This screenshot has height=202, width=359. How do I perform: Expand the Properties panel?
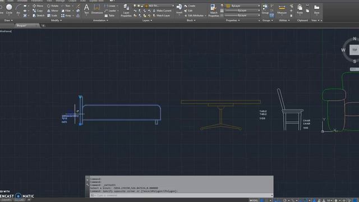233,20
